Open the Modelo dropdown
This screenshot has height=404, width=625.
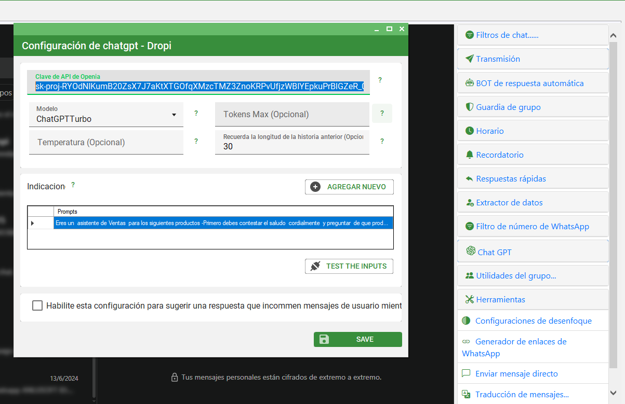(x=174, y=115)
